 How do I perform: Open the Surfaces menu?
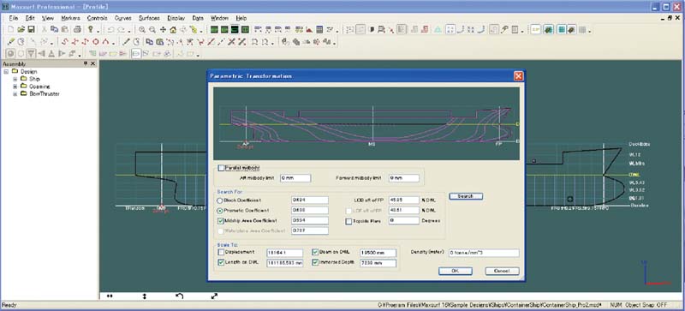coord(149,18)
